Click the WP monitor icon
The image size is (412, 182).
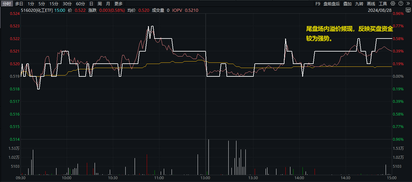[408, 10]
